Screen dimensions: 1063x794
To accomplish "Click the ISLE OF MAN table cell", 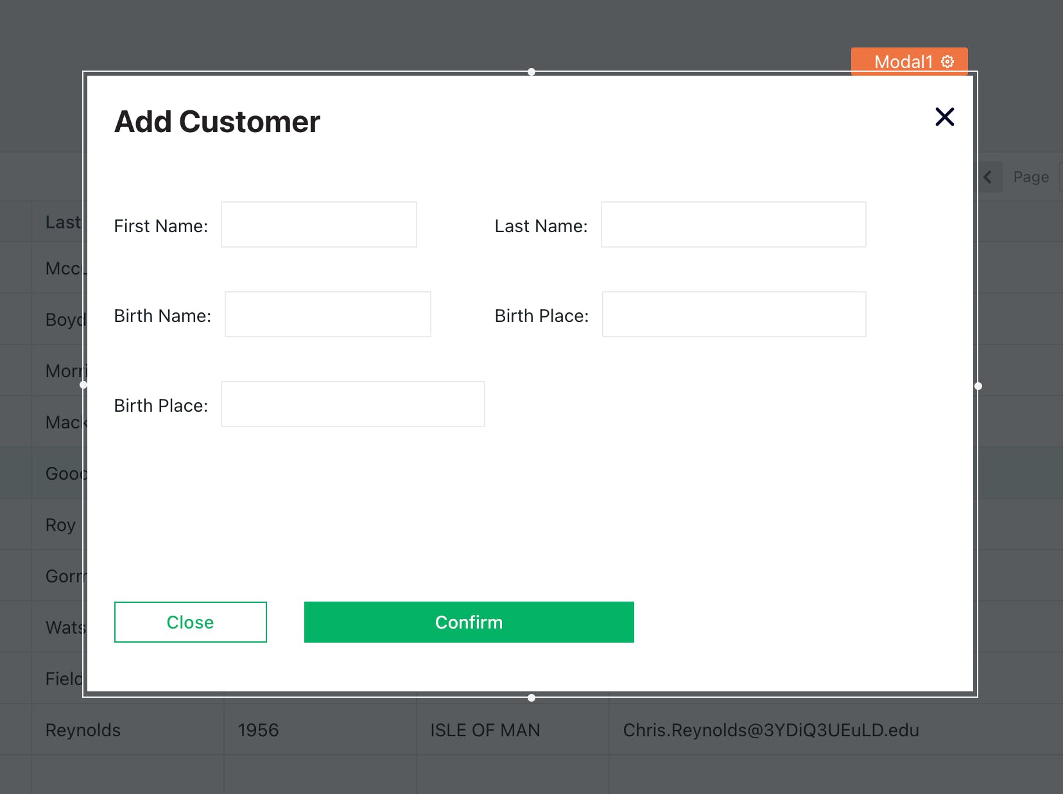I will pos(485,730).
